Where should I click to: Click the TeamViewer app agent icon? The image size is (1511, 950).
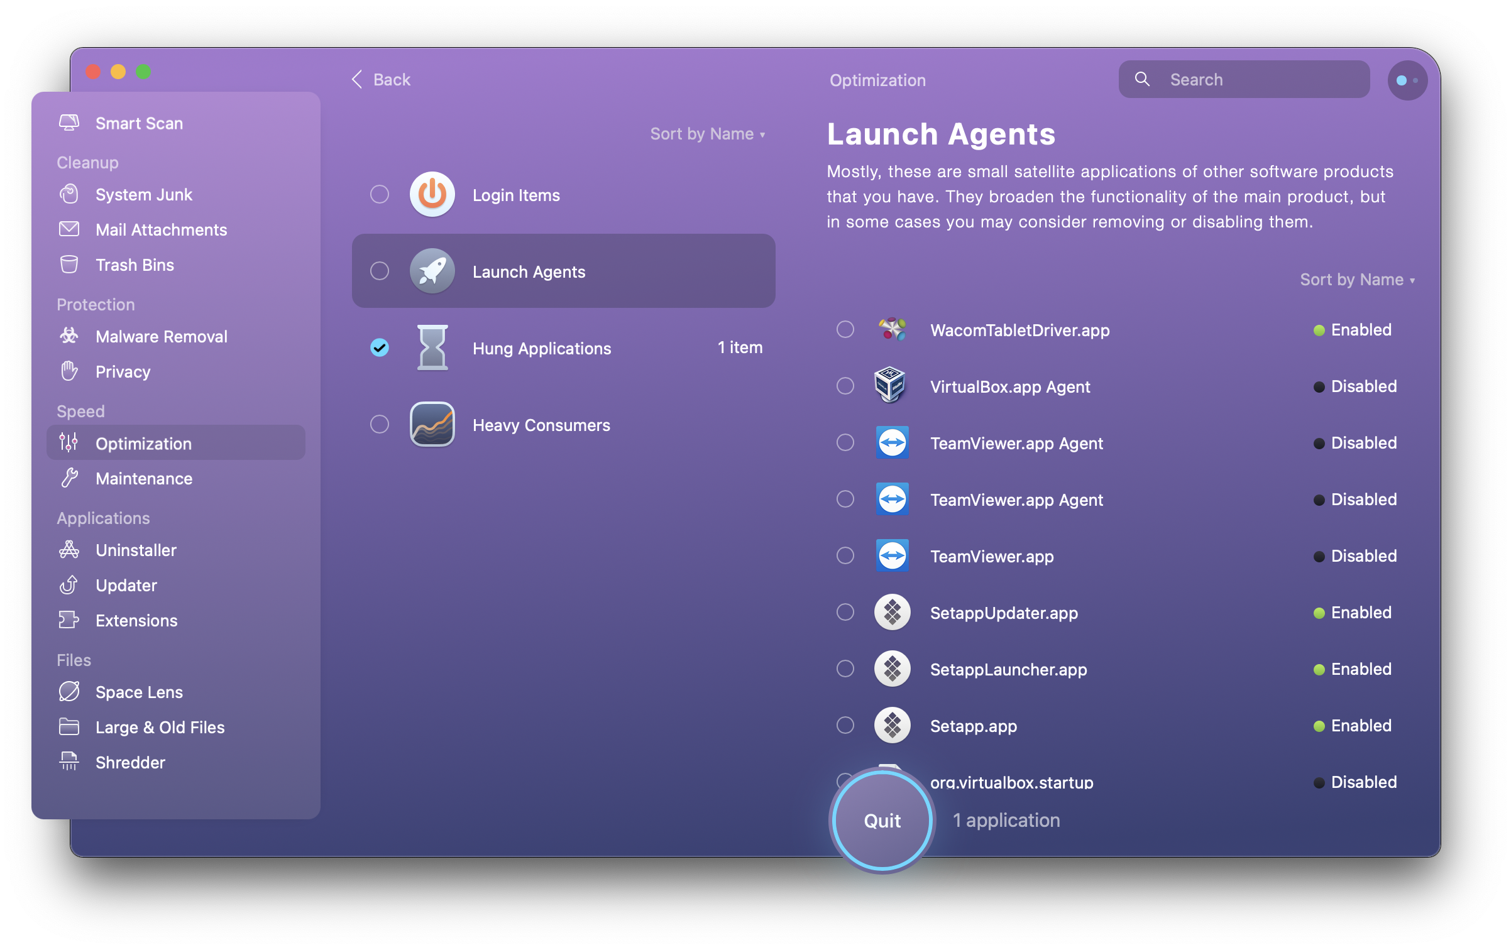click(x=891, y=442)
